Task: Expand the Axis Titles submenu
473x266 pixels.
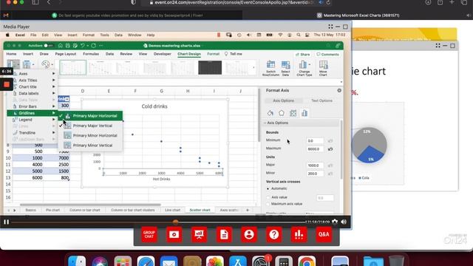Action: coord(33,81)
